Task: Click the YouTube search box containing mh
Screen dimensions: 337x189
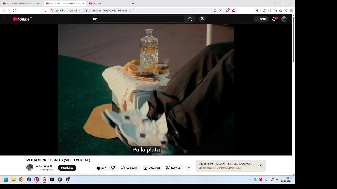Action: [137, 19]
